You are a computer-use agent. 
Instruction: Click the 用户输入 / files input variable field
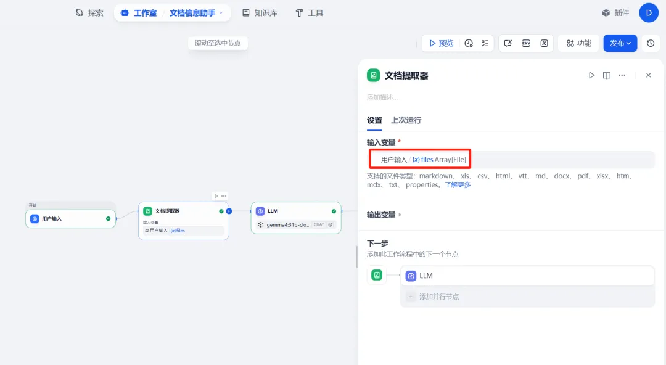[511, 160]
